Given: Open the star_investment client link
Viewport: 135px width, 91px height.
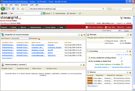Looking at the screenshot, I should pos(38,45).
